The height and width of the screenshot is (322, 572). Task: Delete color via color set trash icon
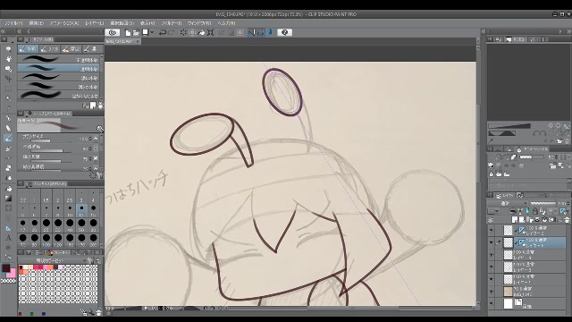pyautogui.click(x=99, y=312)
